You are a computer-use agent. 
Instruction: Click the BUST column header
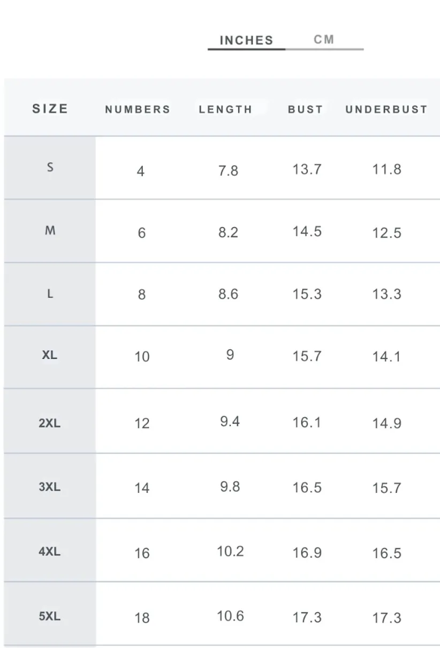pyautogui.click(x=306, y=109)
